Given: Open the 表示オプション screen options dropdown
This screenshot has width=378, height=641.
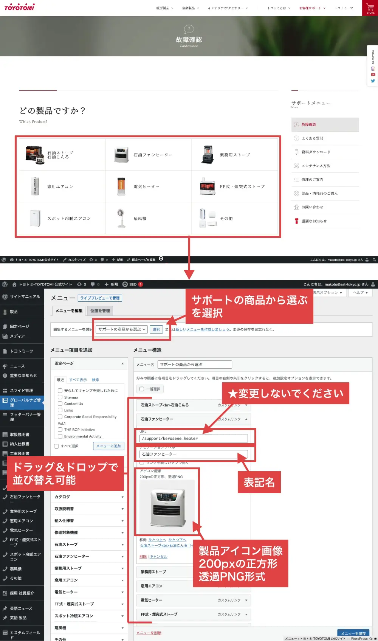Looking at the screenshot, I should click(x=328, y=293).
